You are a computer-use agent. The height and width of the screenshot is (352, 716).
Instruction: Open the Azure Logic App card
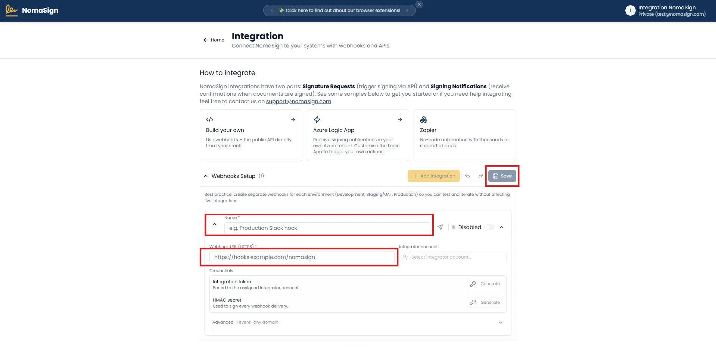pyautogui.click(x=358, y=135)
